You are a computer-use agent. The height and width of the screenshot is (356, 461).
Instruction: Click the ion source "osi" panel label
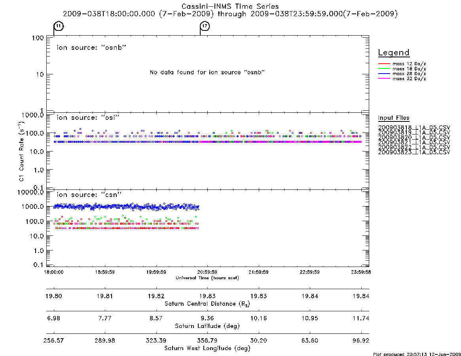(x=88, y=117)
